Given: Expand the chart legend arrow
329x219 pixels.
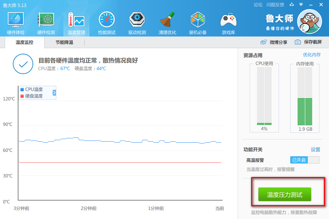Looking at the screenshot, I should 54,93.
